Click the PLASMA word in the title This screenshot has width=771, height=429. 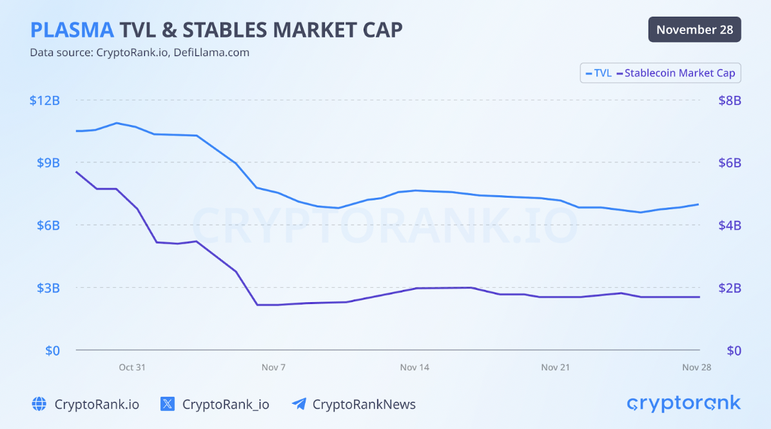tap(72, 30)
